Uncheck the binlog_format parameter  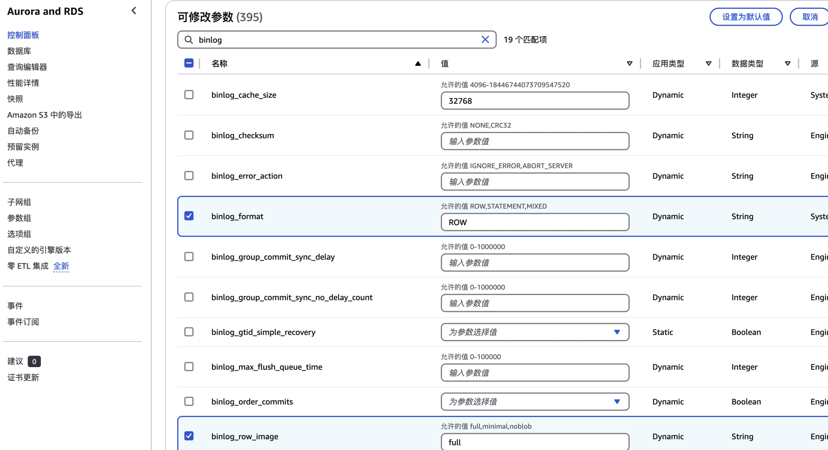click(189, 216)
